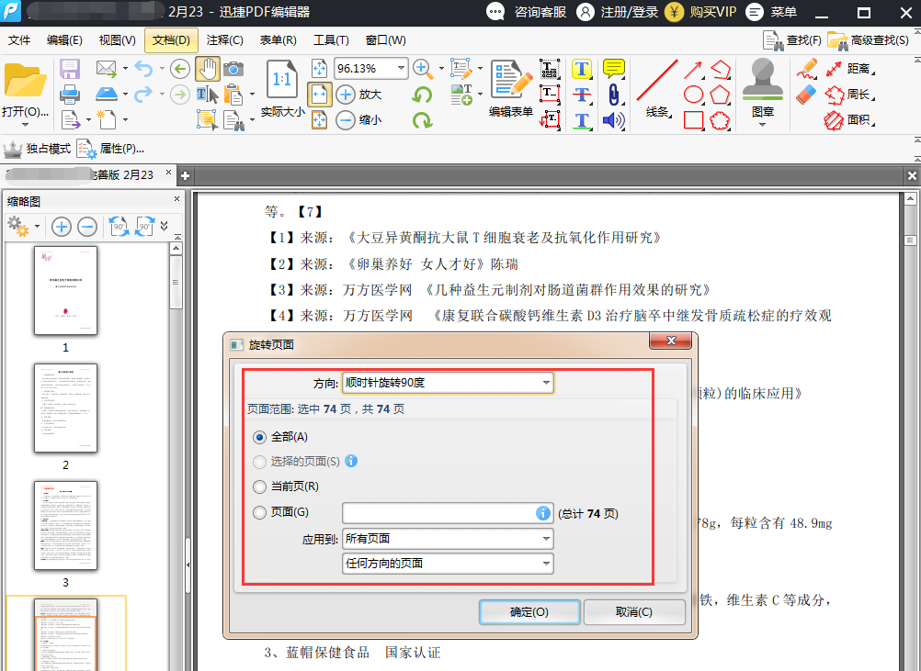Select the red oval shape tool

point(694,95)
